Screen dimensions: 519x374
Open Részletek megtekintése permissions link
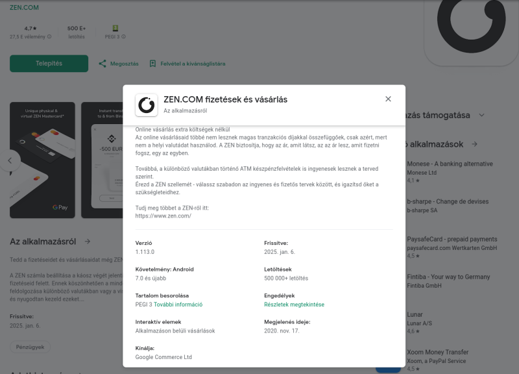(295, 305)
